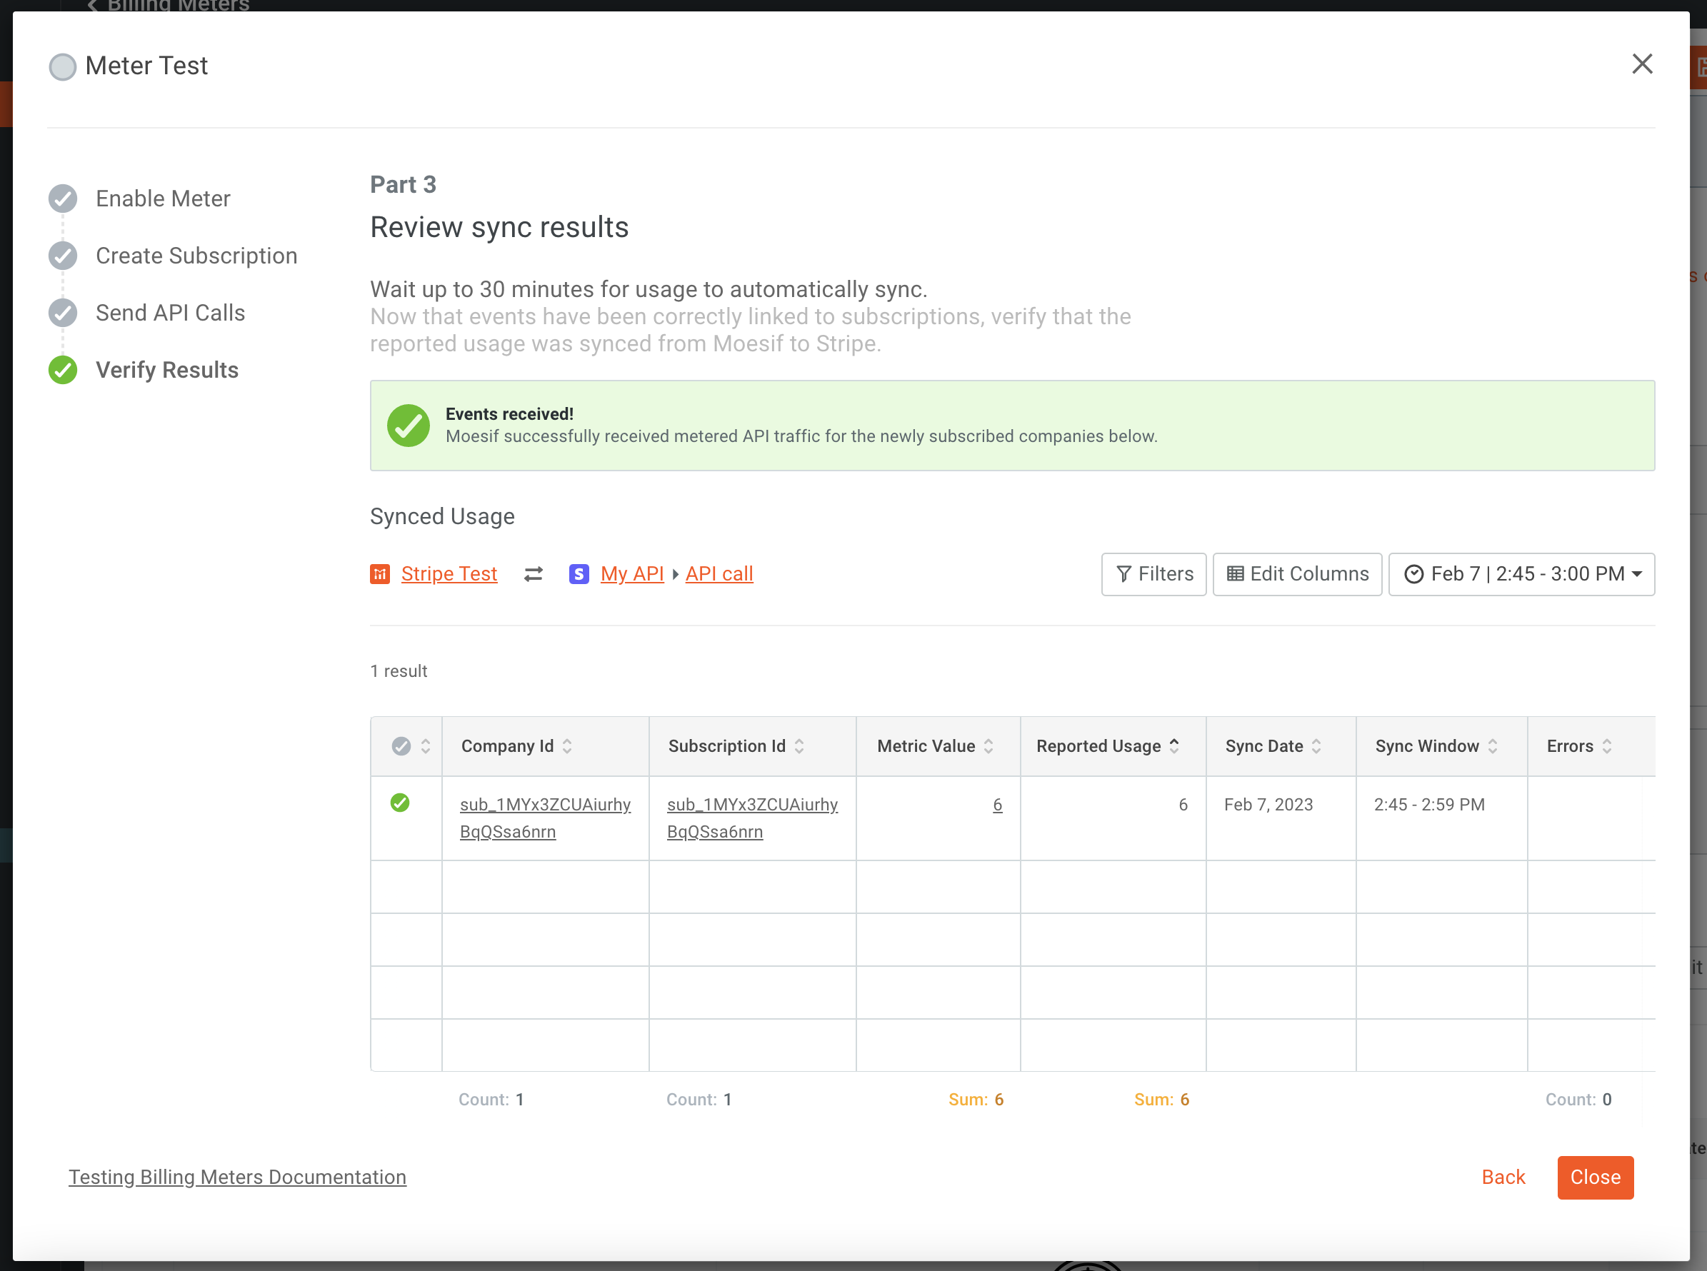Click the Moesif icon beside Stripe Test
The height and width of the screenshot is (1271, 1707).
(x=380, y=574)
